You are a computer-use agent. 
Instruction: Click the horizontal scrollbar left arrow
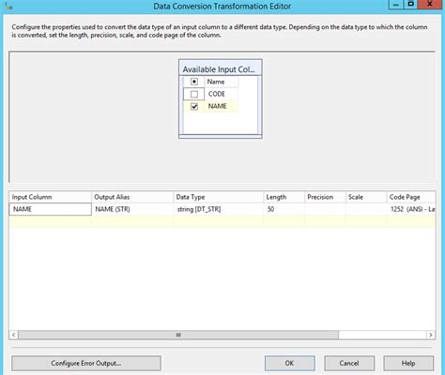13,335
